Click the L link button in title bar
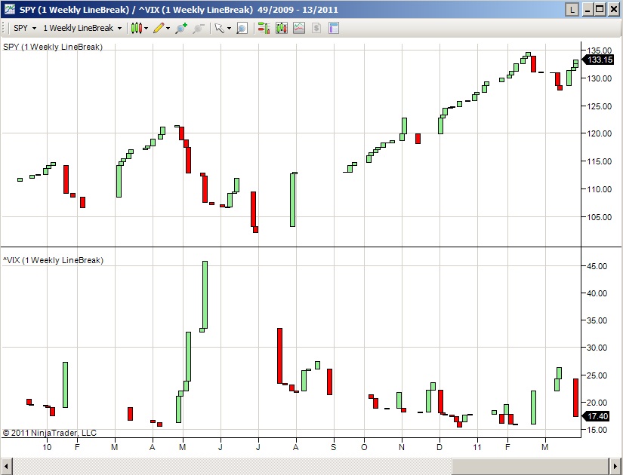The width and height of the screenshot is (623, 475). tap(572, 10)
